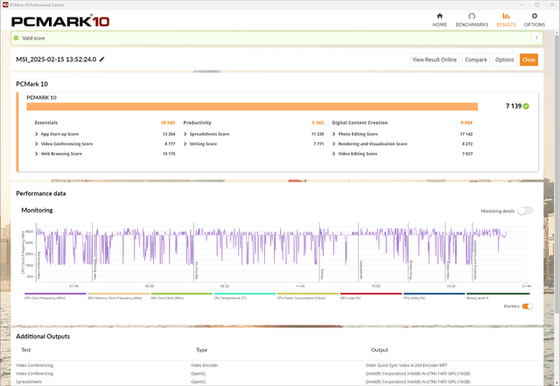Toggle CPU Power Consumption (Watts) legend
The height and width of the screenshot is (386, 560).
point(308,297)
